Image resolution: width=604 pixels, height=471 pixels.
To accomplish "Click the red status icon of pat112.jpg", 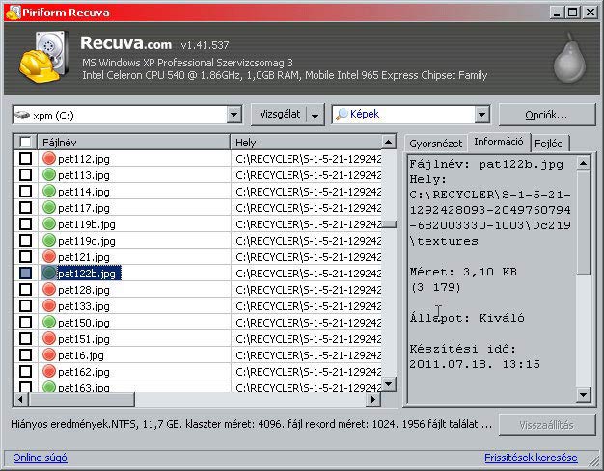I will click(x=49, y=159).
